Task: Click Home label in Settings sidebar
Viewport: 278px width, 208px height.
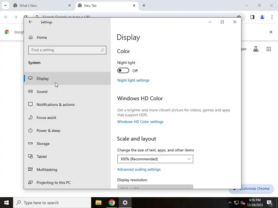Action: pyautogui.click(x=42, y=37)
